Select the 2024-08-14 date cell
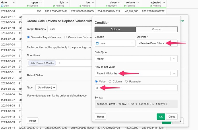The image size is (198, 130). click(x=8, y=128)
